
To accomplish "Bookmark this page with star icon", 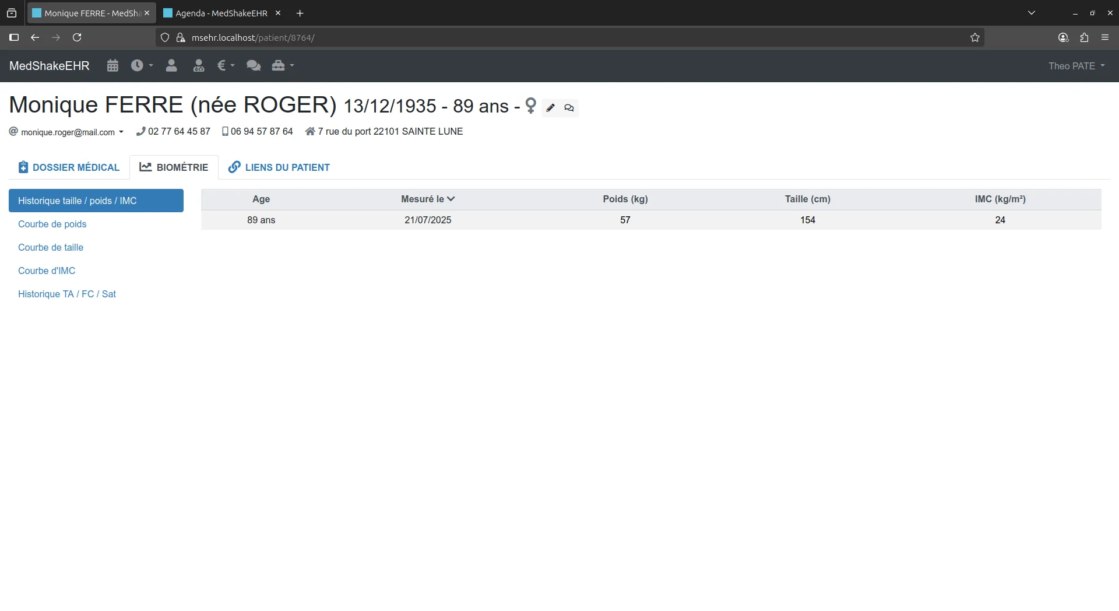I will tap(975, 38).
